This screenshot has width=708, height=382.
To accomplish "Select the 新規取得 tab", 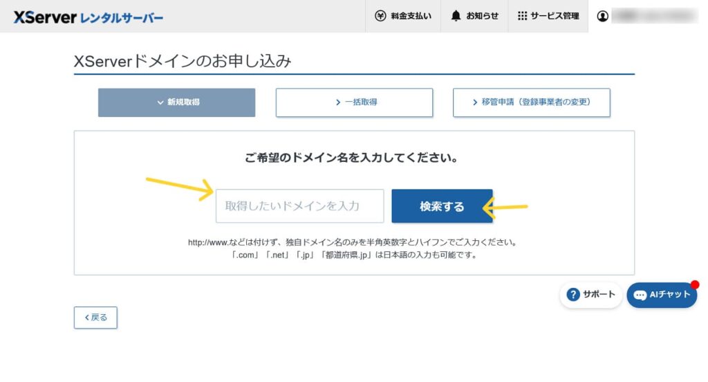I will pos(176,102).
